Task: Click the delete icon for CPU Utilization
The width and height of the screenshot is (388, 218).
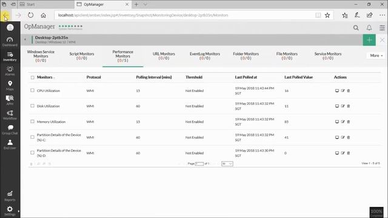Action: point(349,91)
